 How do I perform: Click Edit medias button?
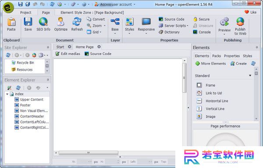pos(68,54)
